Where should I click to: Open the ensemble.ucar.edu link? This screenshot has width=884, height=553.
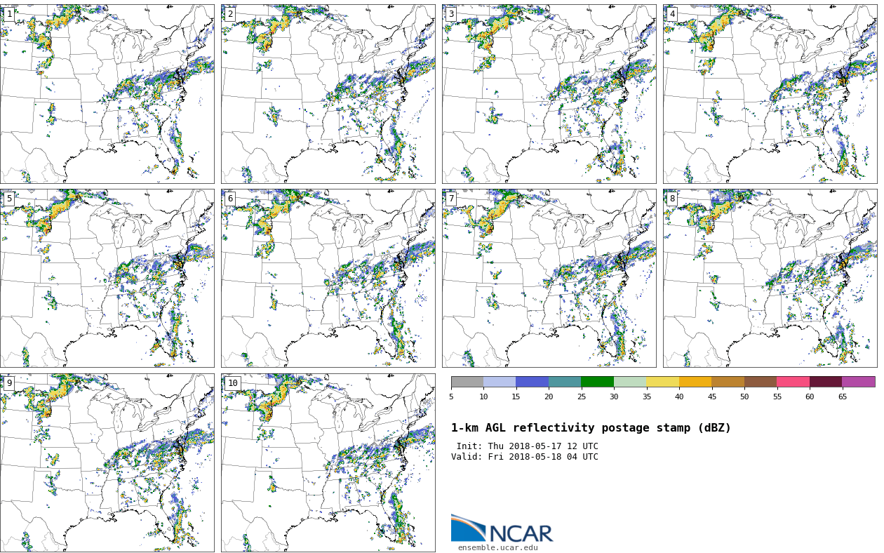(497, 547)
